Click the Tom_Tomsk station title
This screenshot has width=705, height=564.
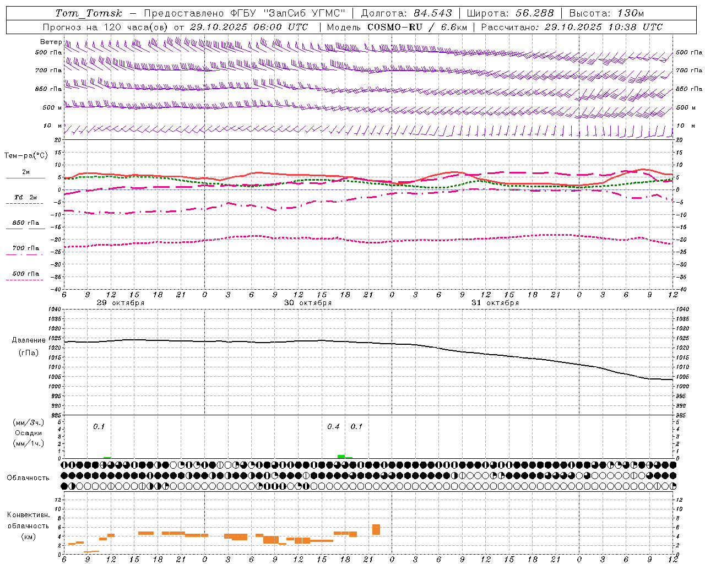pyautogui.click(x=88, y=13)
